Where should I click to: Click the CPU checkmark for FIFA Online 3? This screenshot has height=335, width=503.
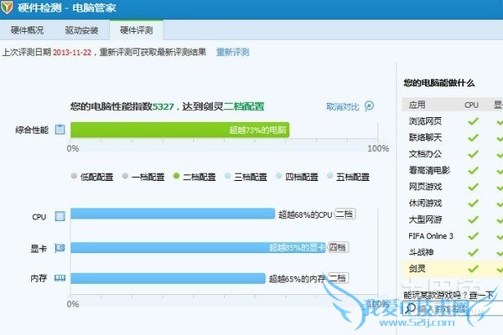point(473,236)
